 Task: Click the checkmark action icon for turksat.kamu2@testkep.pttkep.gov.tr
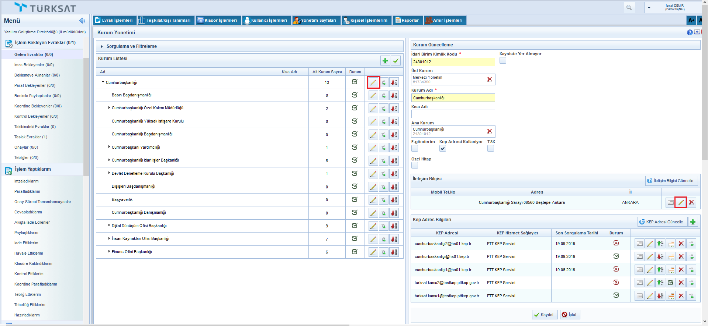pos(671,283)
